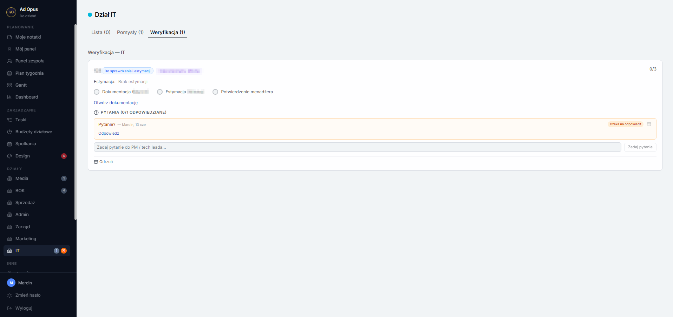This screenshot has width=673, height=317.
Task: Open the Weryfikacja (1) tab
Action: (x=168, y=32)
